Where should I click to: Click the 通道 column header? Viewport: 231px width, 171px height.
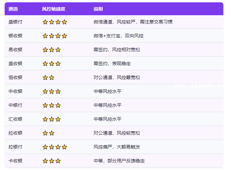pos(13,9)
